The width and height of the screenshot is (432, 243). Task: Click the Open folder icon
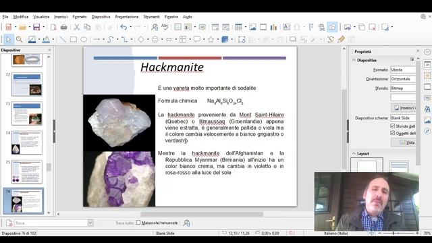[22, 27]
